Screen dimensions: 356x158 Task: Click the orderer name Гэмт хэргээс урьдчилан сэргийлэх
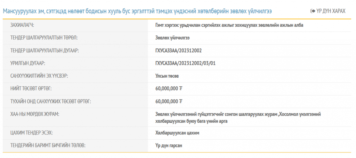click(x=229, y=25)
